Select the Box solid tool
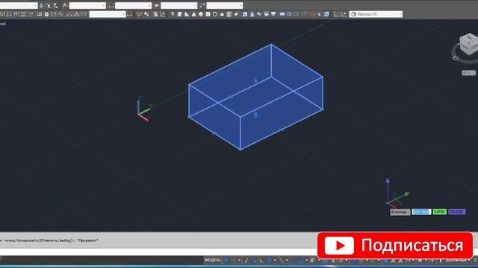478x268 pixels. [x=179, y=14]
